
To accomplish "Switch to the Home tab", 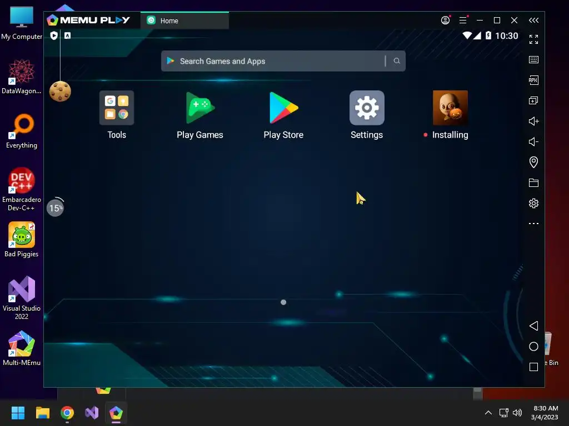I will pyautogui.click(x=184, y=21).
